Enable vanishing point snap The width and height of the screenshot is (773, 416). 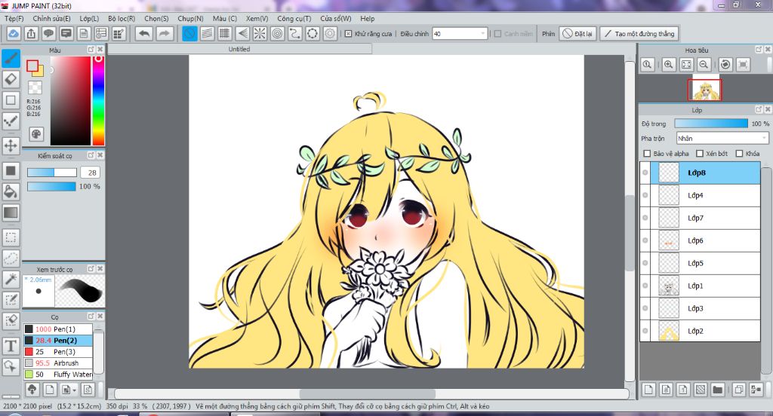[242, 33]
